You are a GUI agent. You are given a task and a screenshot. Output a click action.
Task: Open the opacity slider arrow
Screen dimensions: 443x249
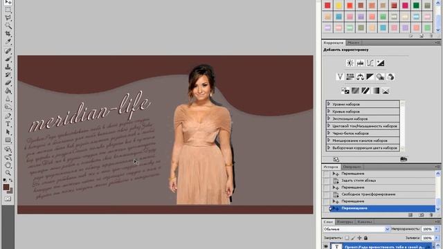(x=437, y=229)
